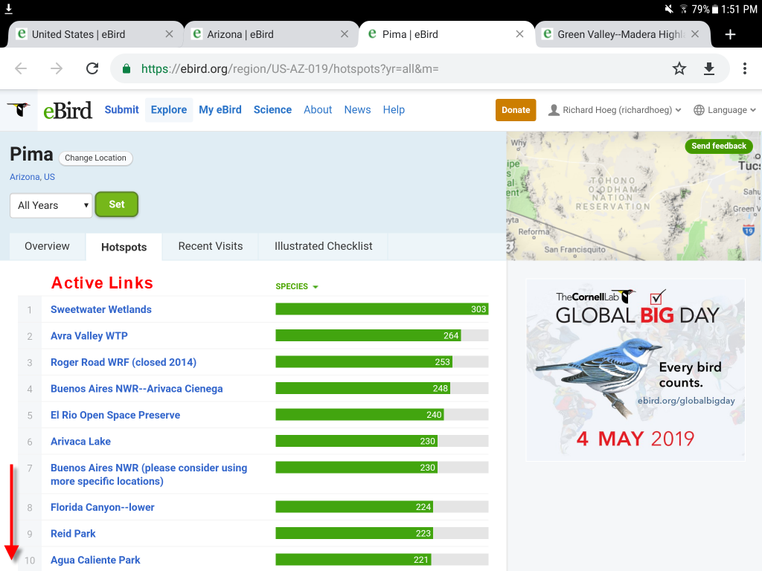
Task: Open the Sweetwater Wetlands hotspot link
Action: [x=101, y=309]
